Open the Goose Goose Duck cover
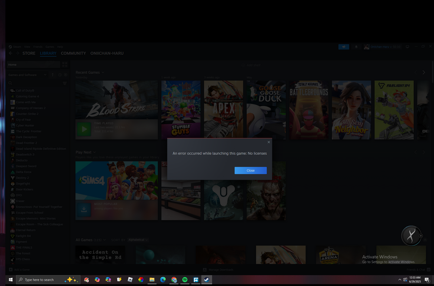434x286 pixels. [266, 109]
